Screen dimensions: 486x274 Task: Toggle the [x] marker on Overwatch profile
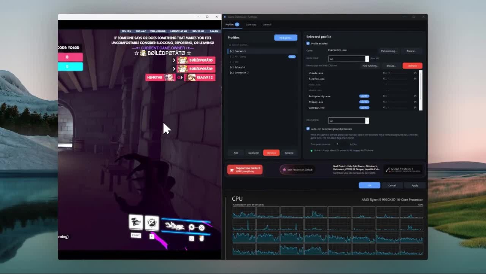pos(232,51)
